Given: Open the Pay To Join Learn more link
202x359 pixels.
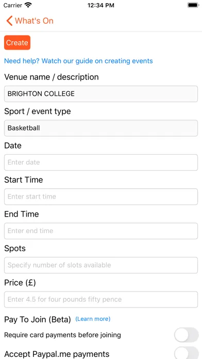Looking at the screenshot, I should 93,319.
